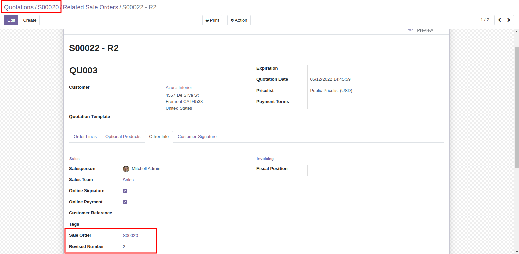
Task: Click the Public Pricelist (USD) value
Action: [331, 91]
